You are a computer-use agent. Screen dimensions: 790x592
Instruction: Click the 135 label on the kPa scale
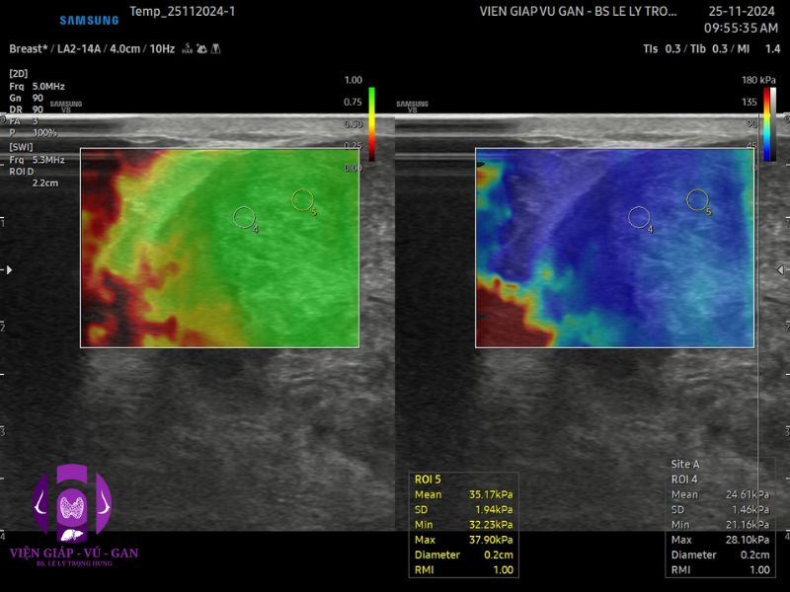point(750,102)
